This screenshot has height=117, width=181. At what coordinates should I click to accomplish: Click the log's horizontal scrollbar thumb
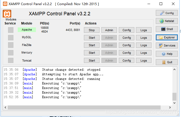pyautogui.click(x=84, y=107)
